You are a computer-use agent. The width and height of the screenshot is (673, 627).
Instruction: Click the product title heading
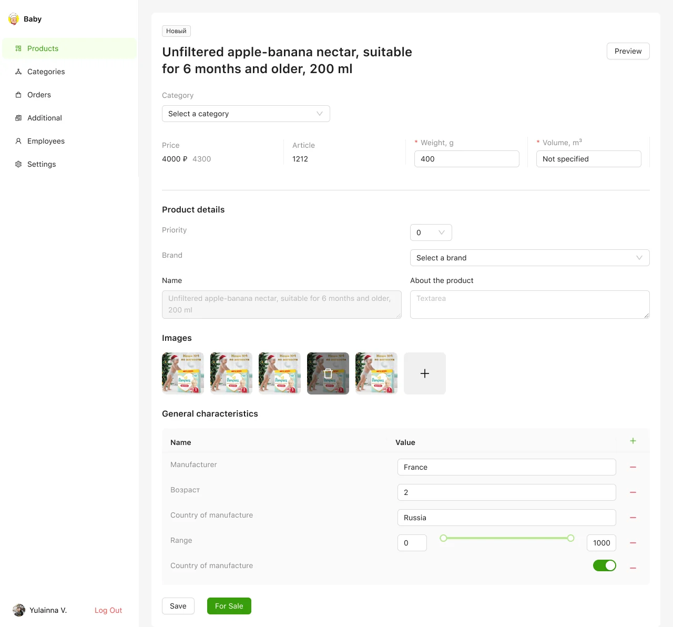pyautogui.click(x=287, y=60)
